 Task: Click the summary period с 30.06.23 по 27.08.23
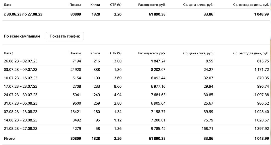tap(23, 14)
